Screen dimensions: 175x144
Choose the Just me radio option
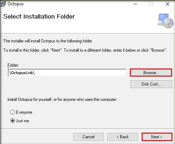[x=12, y=121]
